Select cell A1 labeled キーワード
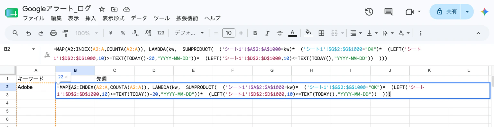The width and height of the screenshot is (494, 127). (36, 78)
